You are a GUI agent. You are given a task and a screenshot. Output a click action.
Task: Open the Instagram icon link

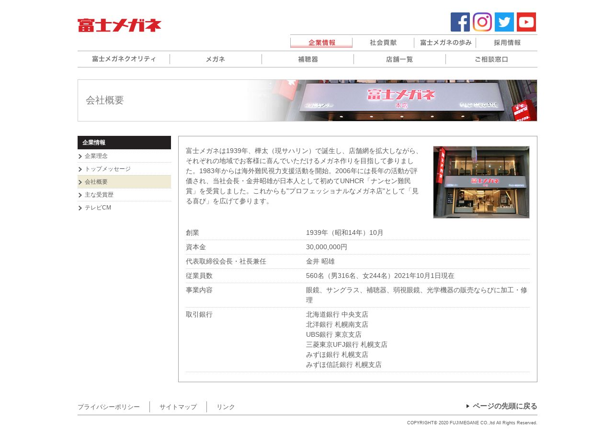pos(482,22)
